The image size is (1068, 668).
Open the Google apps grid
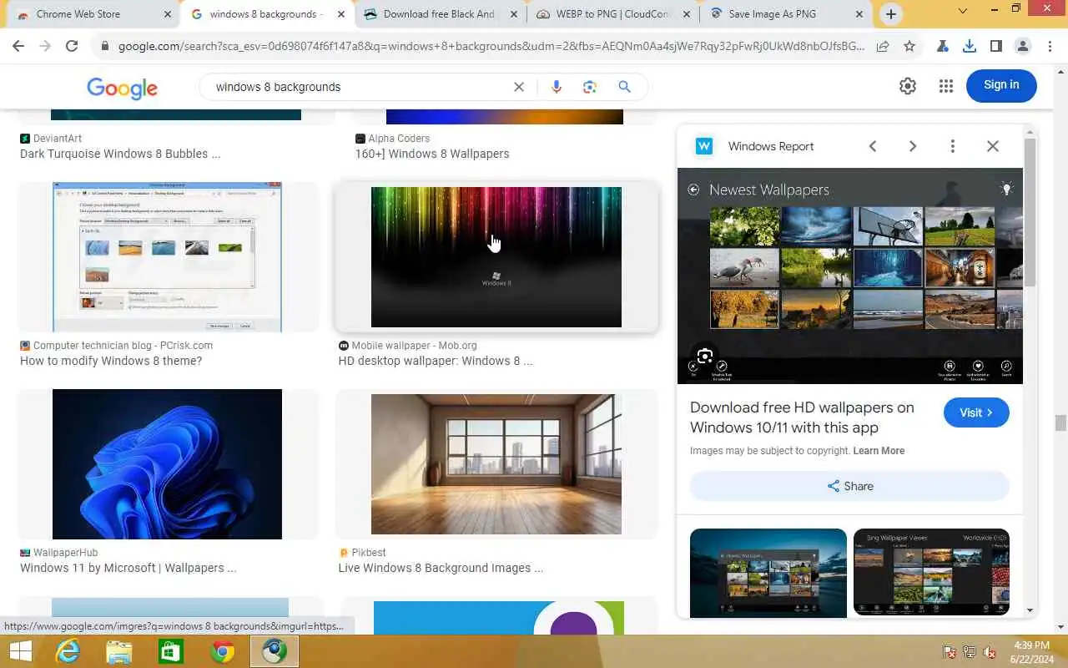click(945, 85)
